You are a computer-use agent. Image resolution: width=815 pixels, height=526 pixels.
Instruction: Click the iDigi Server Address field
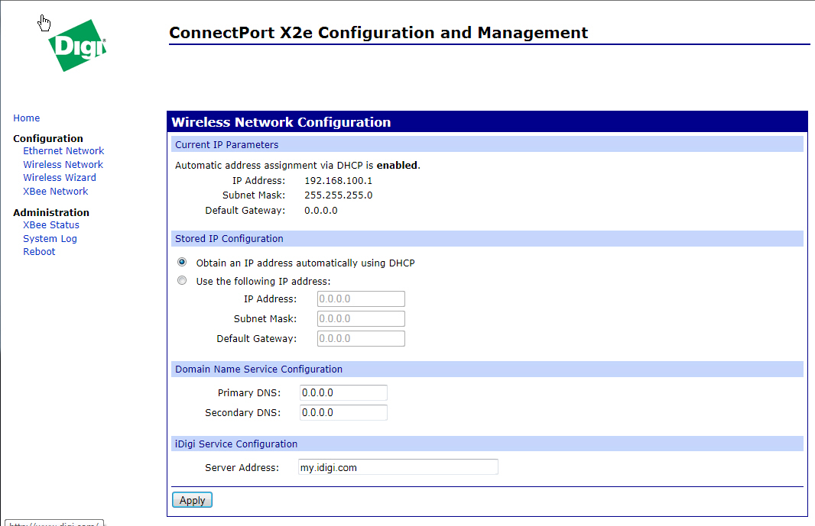pyautogui.click(x=398, y=467)
